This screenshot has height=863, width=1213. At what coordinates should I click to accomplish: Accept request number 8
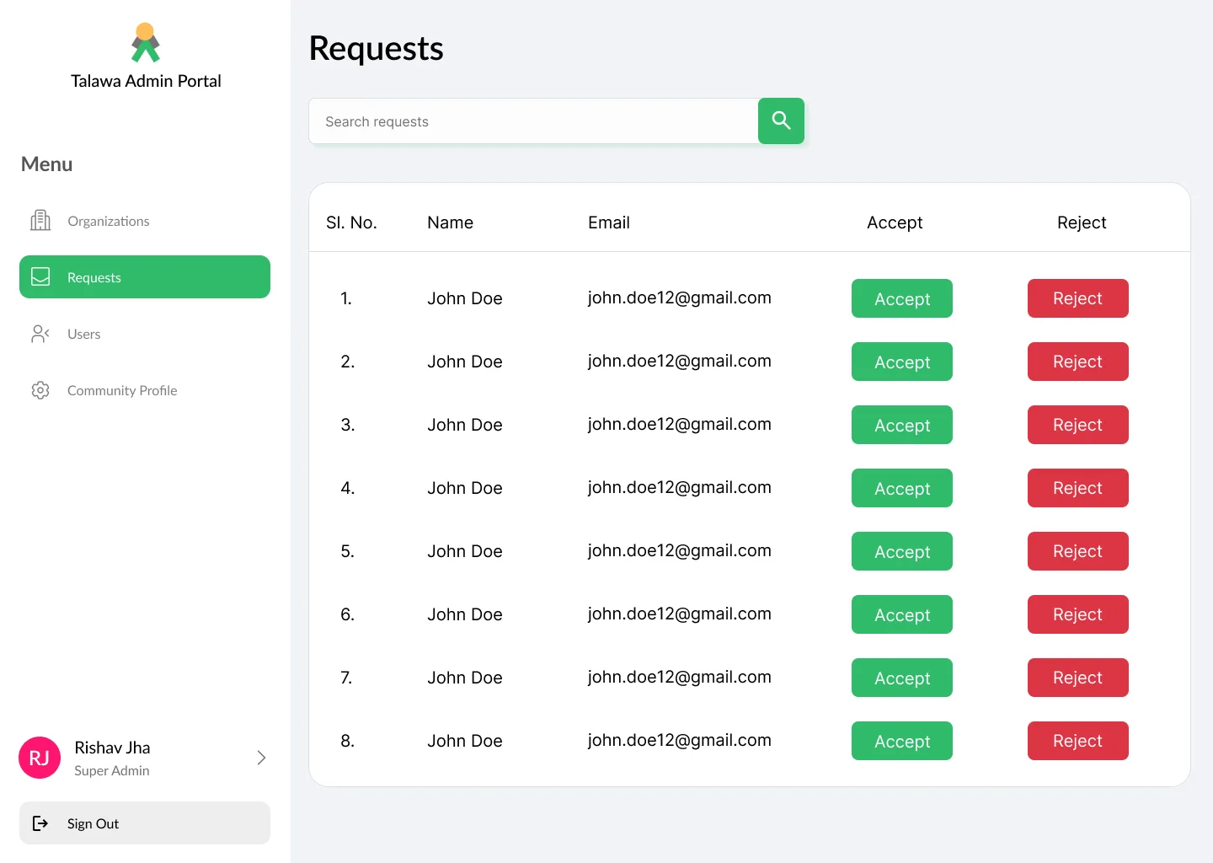click(902, 741)
